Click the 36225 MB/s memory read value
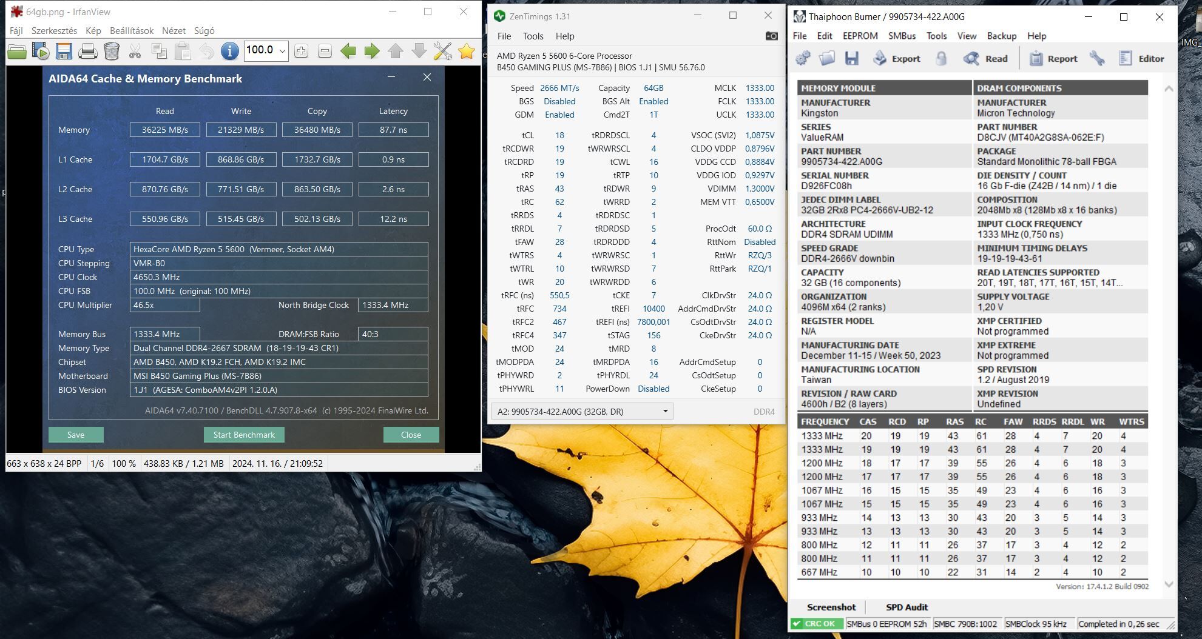The height and width of the screenshot is (639, 1202). click(x=165, y=130)
